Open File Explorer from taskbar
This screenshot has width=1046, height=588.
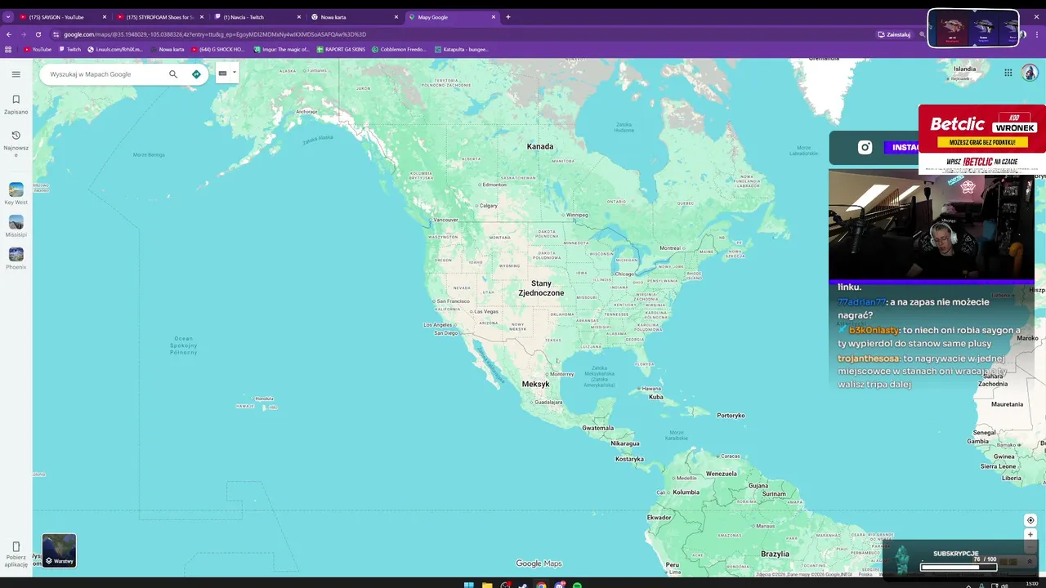coord(487,585)
